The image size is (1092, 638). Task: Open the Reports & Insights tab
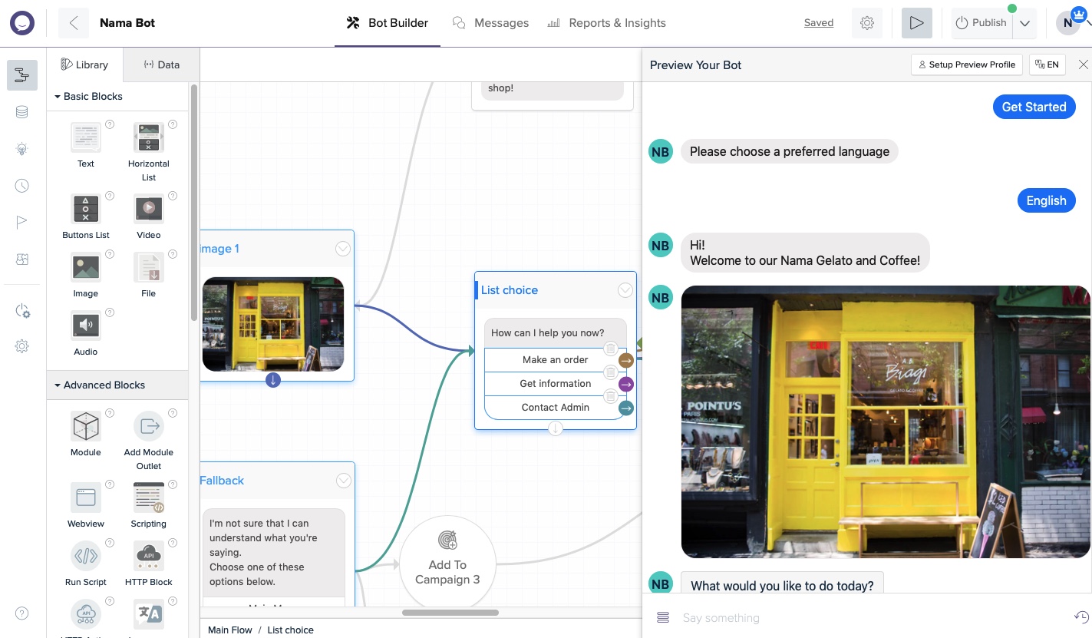click(x=606, y=23)
